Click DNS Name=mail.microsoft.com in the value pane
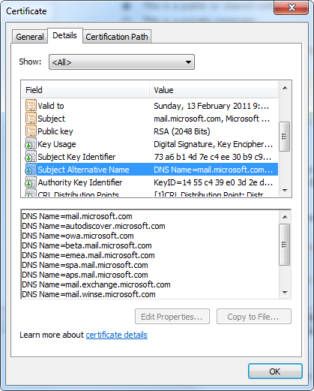314x391 pixels. [x=77, y=216]
